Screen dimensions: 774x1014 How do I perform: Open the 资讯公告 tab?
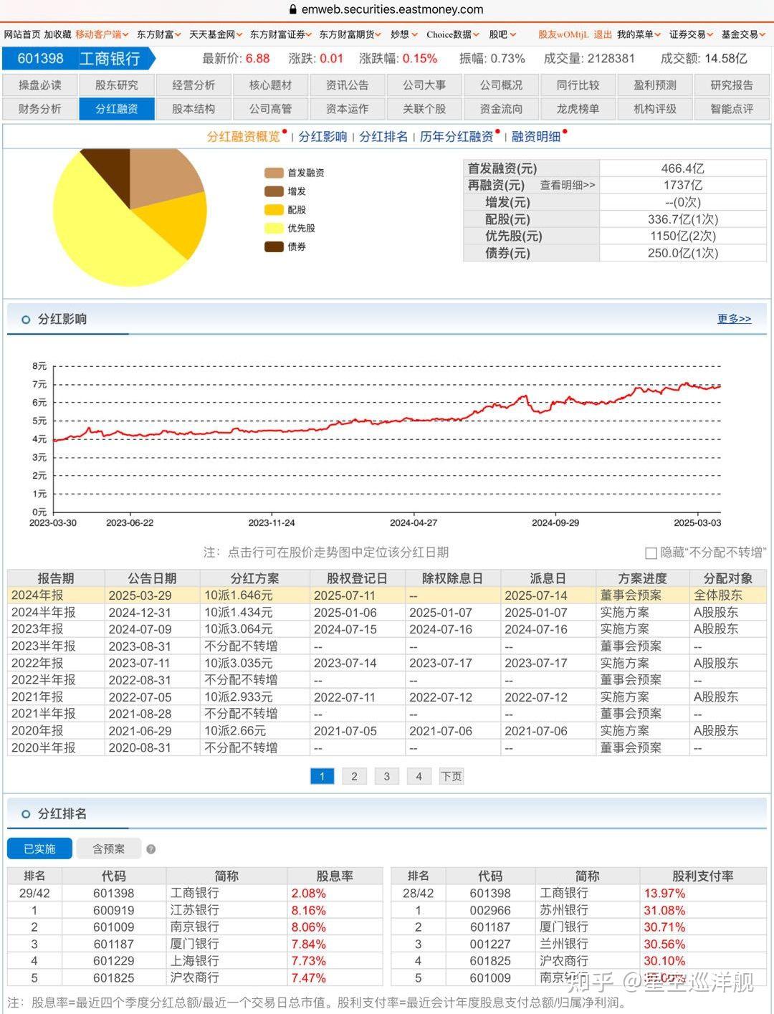coord(348,85)
